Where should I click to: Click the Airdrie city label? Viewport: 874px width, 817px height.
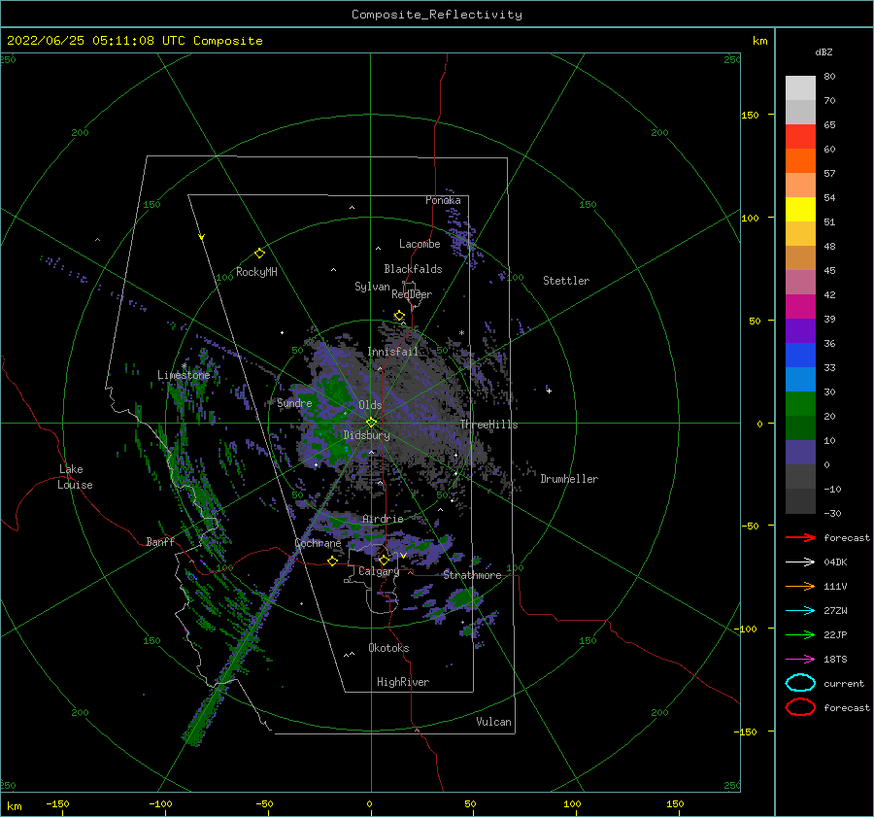[383, 519]
